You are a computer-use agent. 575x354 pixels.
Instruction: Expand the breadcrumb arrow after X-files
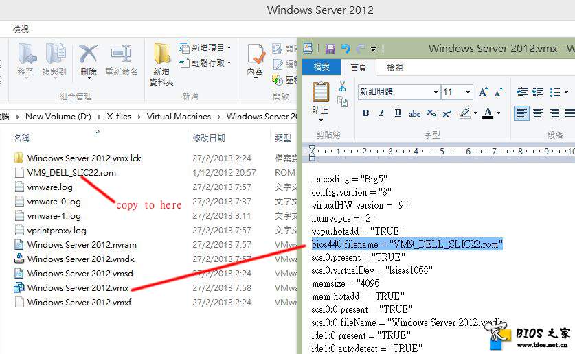pyautogui.click(x=139, y=117)
